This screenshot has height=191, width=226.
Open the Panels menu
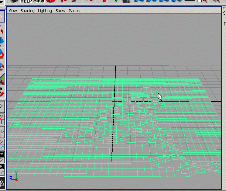pos(74,11)
